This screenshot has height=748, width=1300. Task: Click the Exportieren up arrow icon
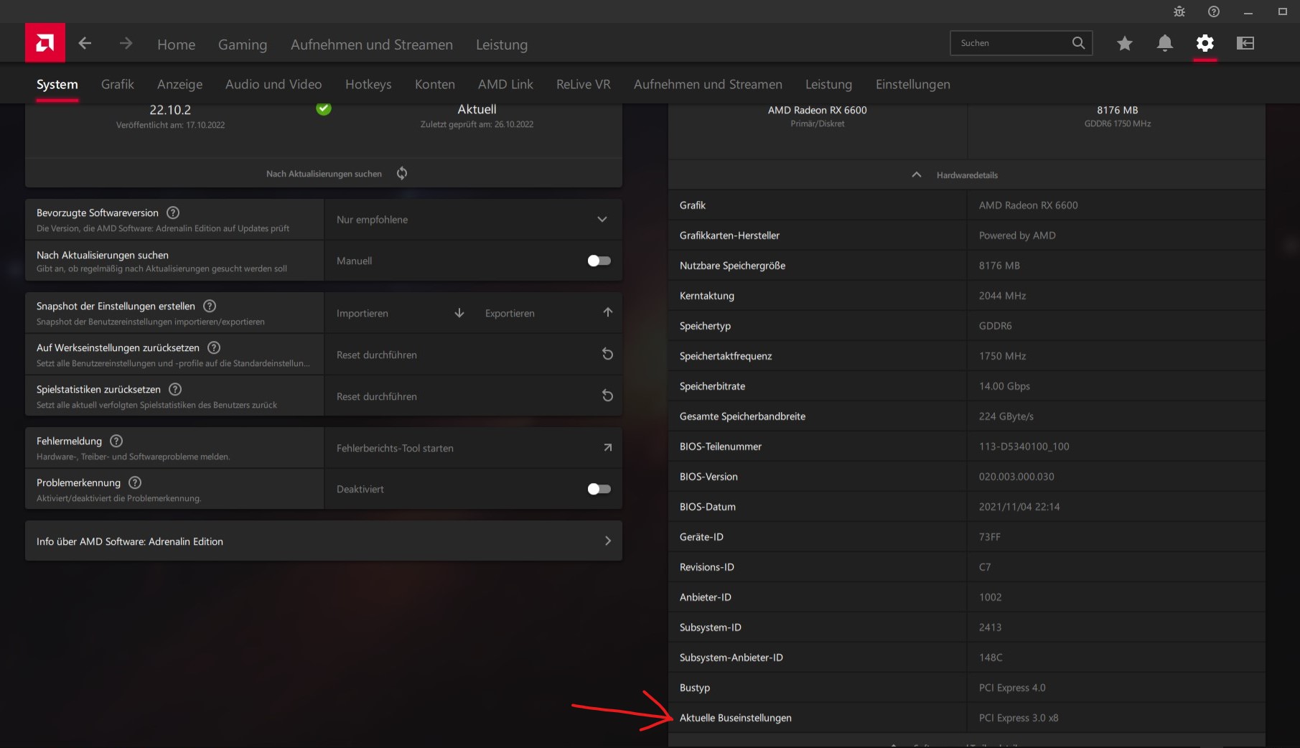[608, 312]
